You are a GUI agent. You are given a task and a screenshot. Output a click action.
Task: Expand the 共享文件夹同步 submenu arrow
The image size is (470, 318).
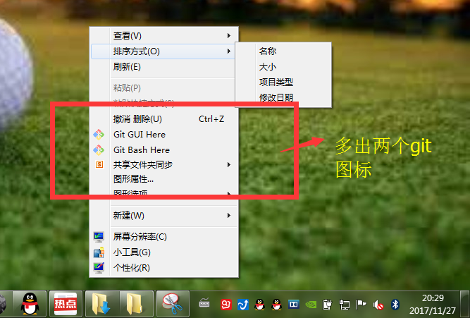pos(229,164)
